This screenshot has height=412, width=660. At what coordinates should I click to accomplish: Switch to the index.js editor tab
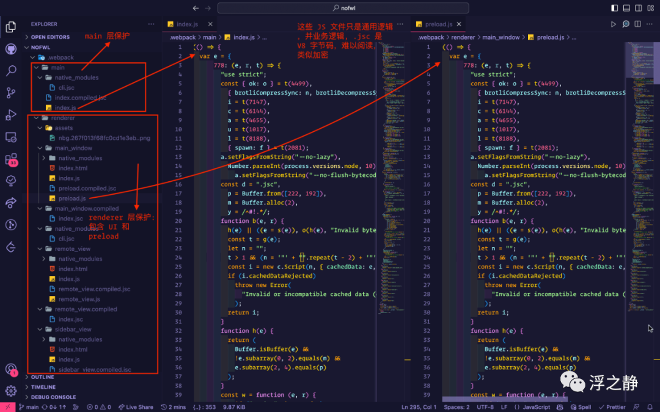[x=188, y=24]
